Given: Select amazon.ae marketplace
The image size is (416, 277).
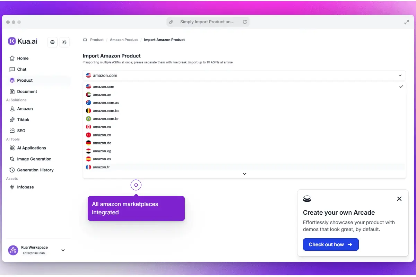Looking at the screenshot, I should click(244, 95).
